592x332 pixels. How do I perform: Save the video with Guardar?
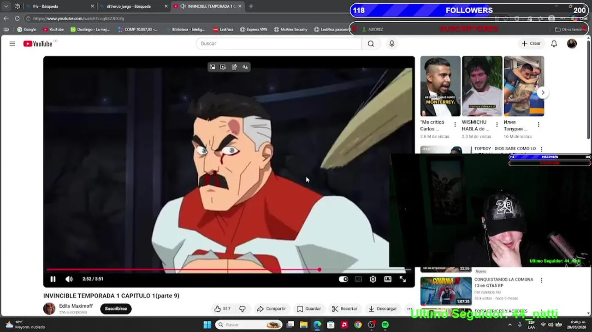click(x=309, y=308)
